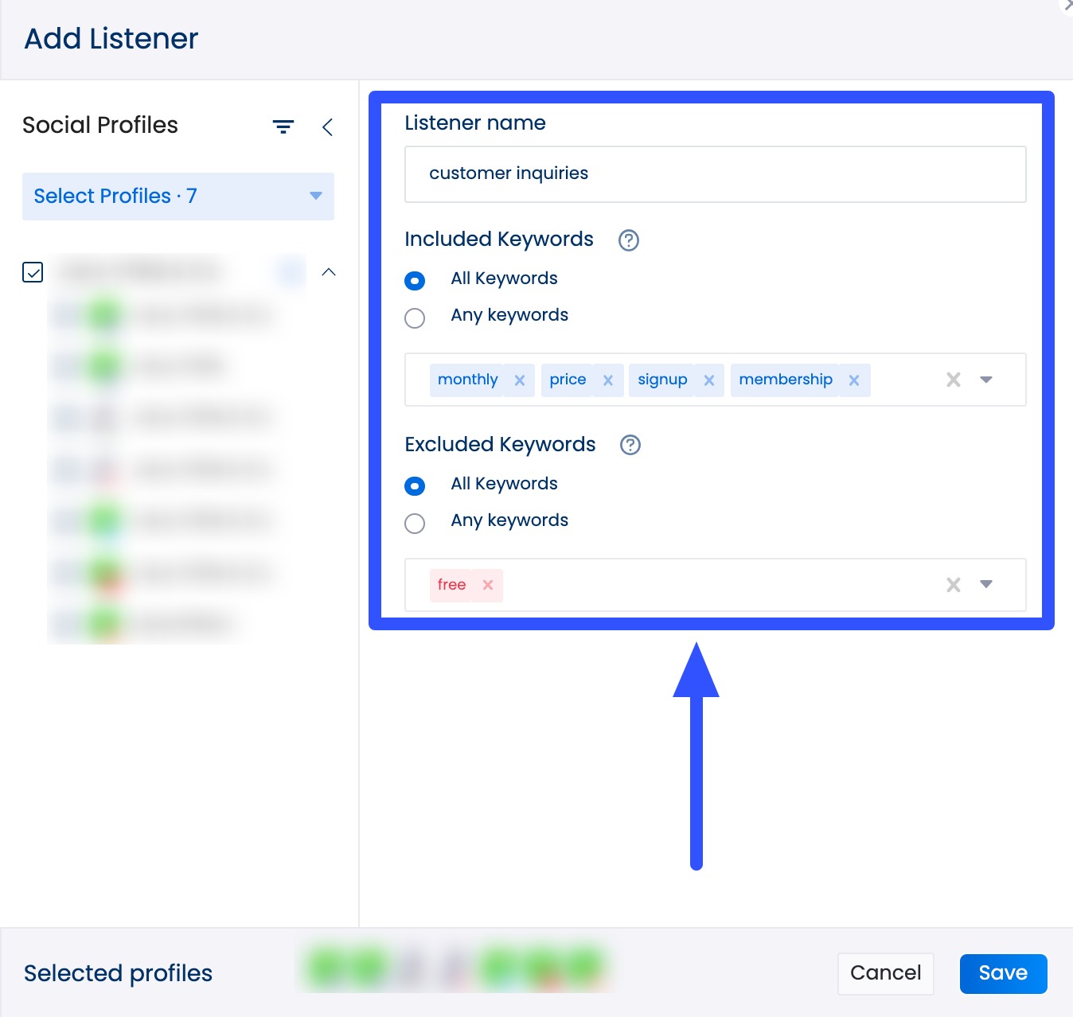Viewport: 1073px width, 1017px height.
Task: Clear all included keywords with the X
Action: (x=953, y=380)
